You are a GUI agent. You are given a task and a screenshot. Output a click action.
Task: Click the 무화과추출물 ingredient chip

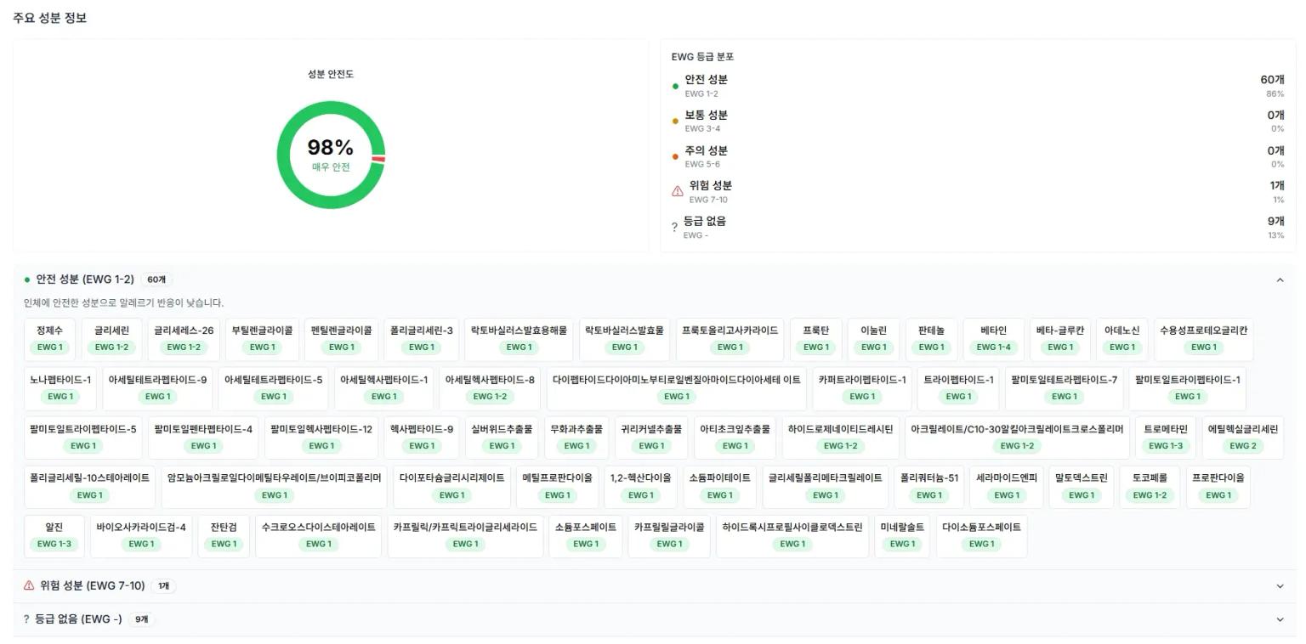576,438
